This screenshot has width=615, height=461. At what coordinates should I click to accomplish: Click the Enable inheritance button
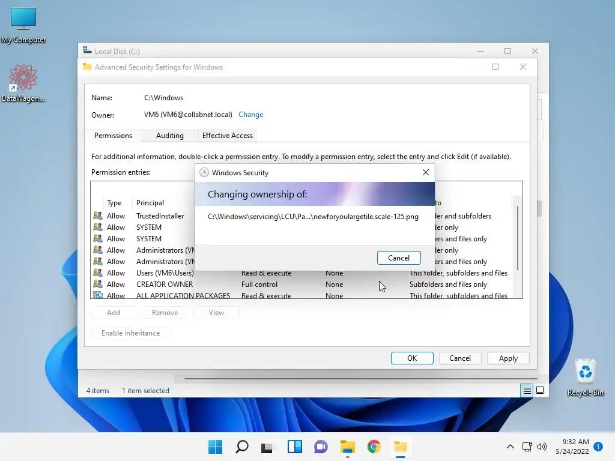pyautogui.click(x=130, y=333)
